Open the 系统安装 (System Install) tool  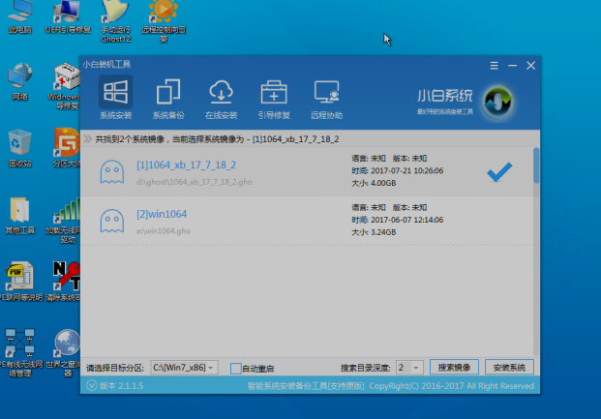[115, 99]
